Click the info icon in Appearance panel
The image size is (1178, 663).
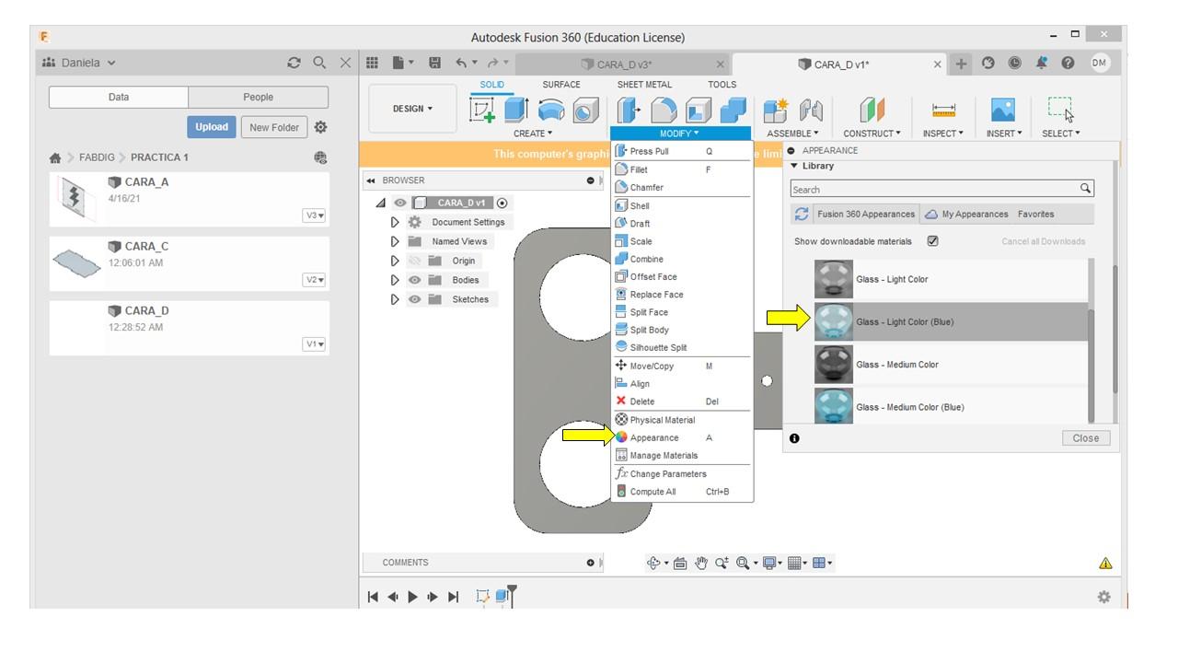[794, 438]
